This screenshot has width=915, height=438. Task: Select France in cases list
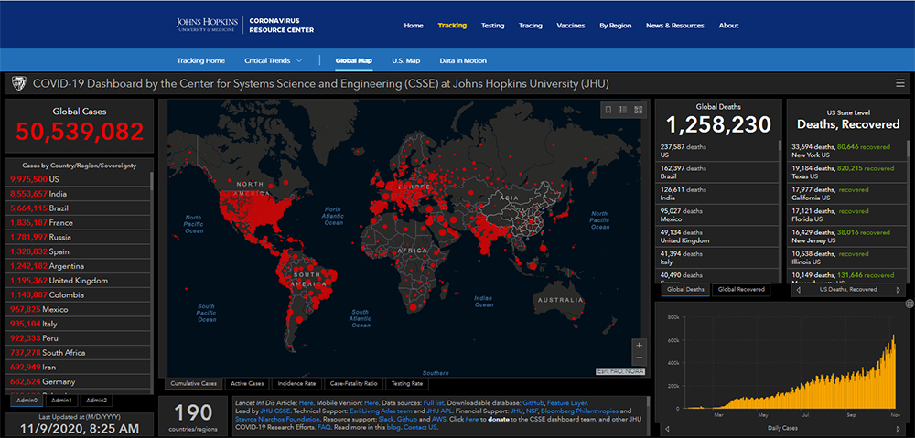pos(79,223)
